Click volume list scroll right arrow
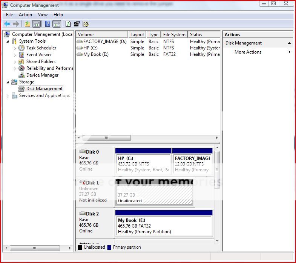The height and width of the screenshot is (263, 296). coord(217,138)
